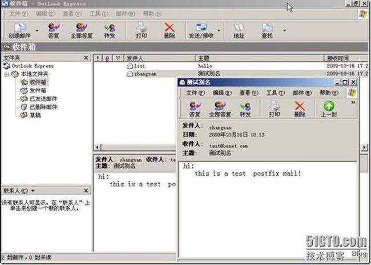Click recipient test@benet.com address

[x=228, y=146]
